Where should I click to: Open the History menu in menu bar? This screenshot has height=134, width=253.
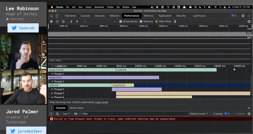coord(88,7)
